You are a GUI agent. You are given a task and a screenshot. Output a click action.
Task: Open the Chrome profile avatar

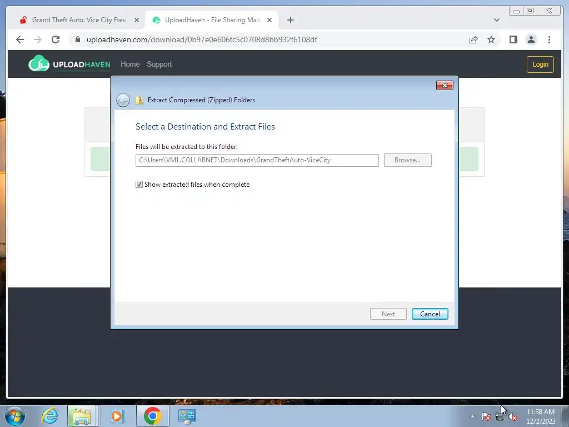(x=531, y=39)
